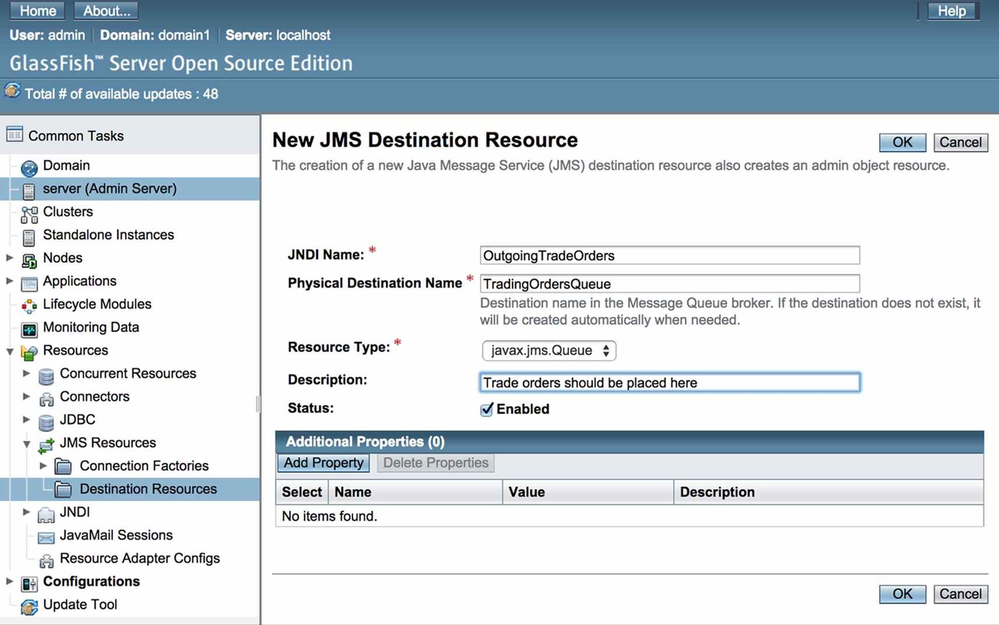Open Clusters in the tree

[x=68, y=212]
